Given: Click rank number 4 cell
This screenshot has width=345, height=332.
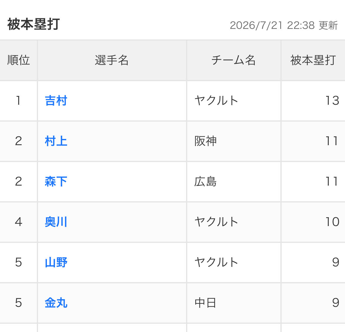Looking at the screenshot, I should (19, 222).
